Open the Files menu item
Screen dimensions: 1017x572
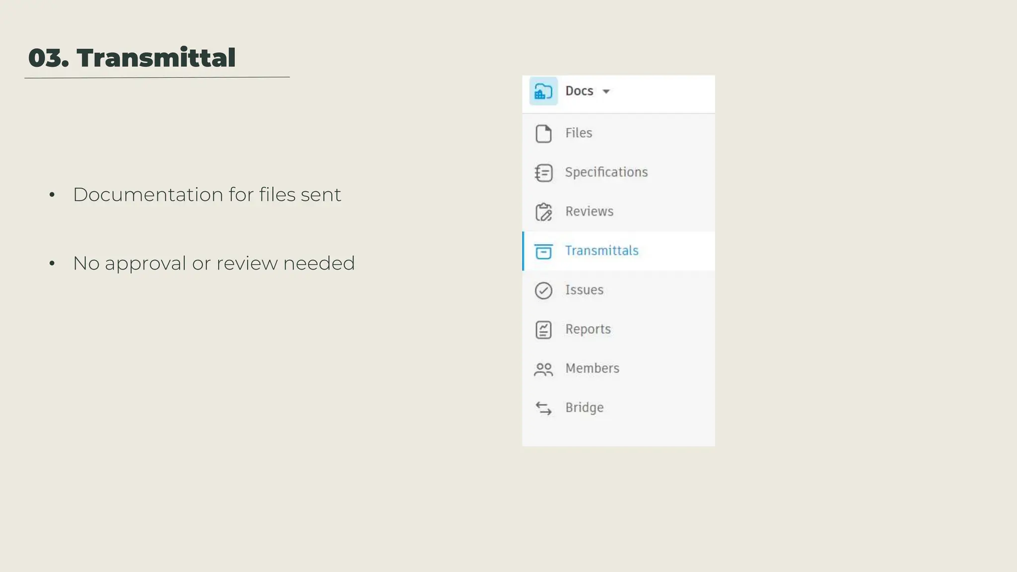[579, 133]
